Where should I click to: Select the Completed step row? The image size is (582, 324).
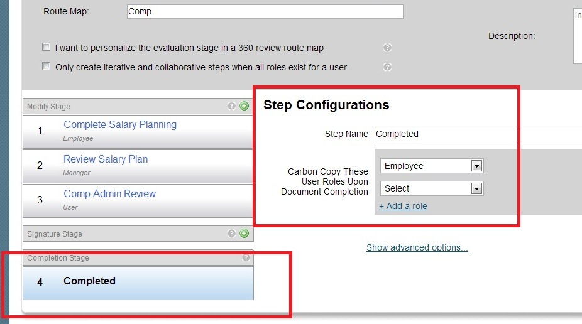138,283
